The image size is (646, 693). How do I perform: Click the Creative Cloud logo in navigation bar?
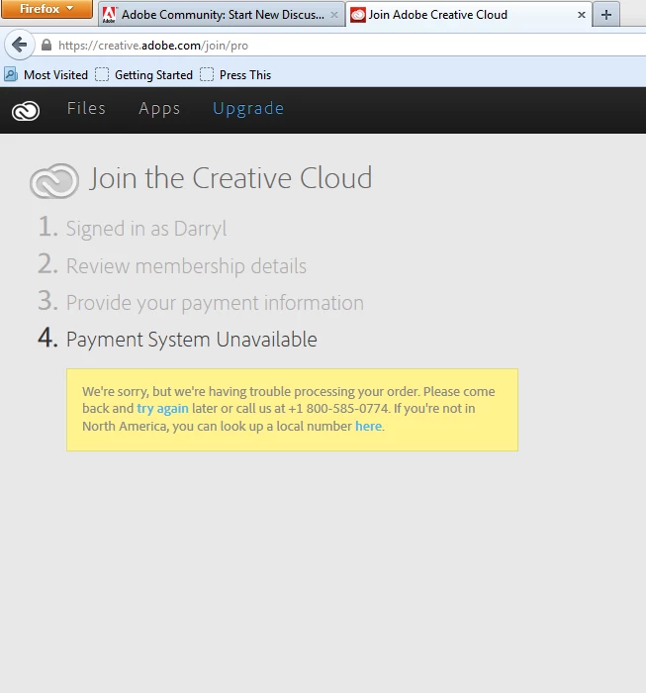point(26,111)
